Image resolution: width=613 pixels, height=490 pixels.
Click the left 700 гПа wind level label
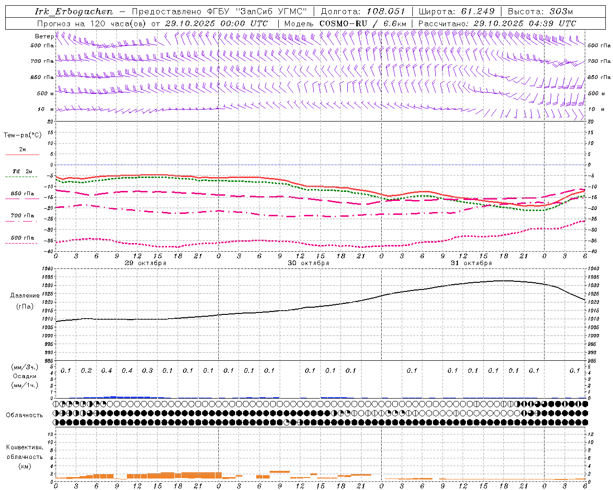click(x=42, y=61)
